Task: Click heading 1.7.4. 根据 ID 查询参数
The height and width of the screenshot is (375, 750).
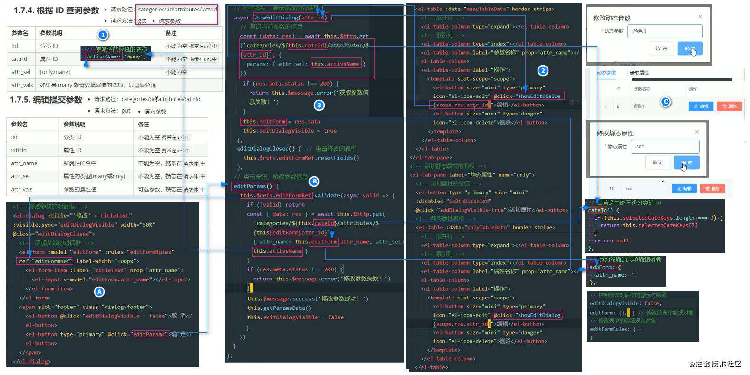Action: coord(56,10)
